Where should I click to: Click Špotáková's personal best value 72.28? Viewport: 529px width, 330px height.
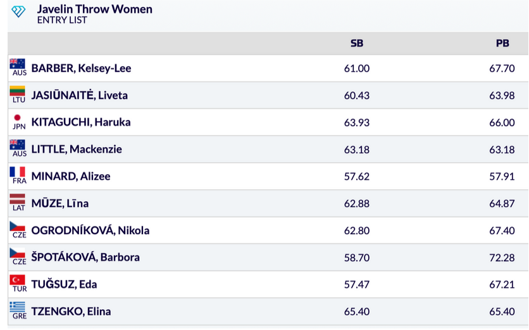(502, 257)
